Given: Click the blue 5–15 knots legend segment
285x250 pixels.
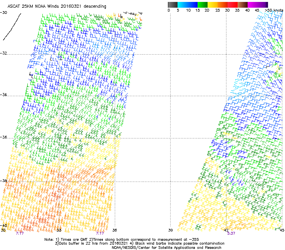Looking at the screenshot, I should [188, 5].
